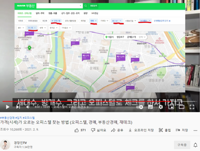
Task: Toggle the notification bell
Action: tap(195, 145)
